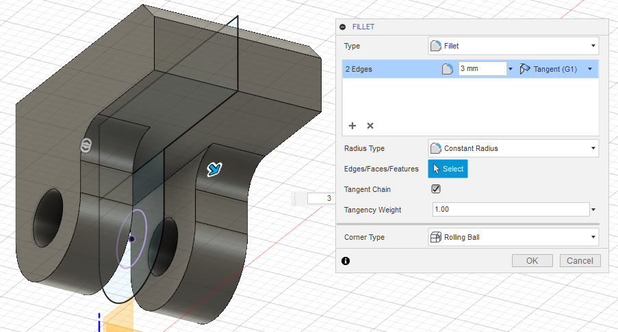The image size is (618, 332).
Task: Open the Type dropdown showing Fillet
Action: pyautogui.click(x=513, y=46)
